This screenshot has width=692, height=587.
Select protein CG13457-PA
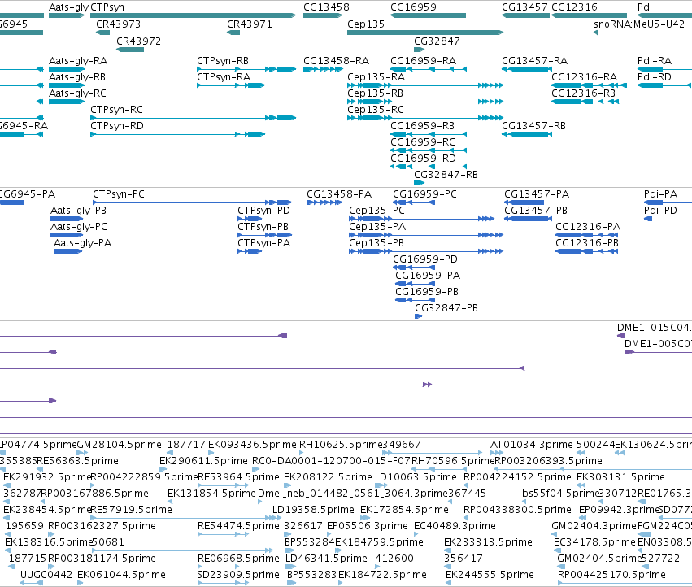pos(524,202)
